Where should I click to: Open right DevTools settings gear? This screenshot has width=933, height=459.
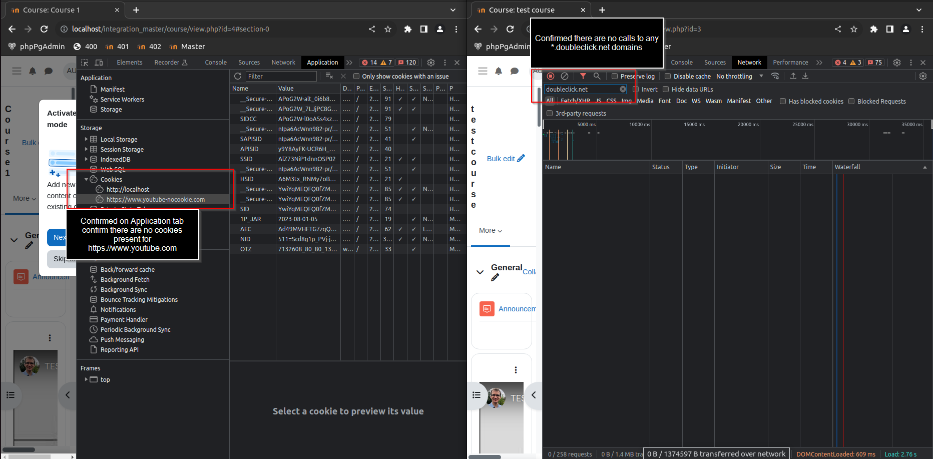(896, 63)
